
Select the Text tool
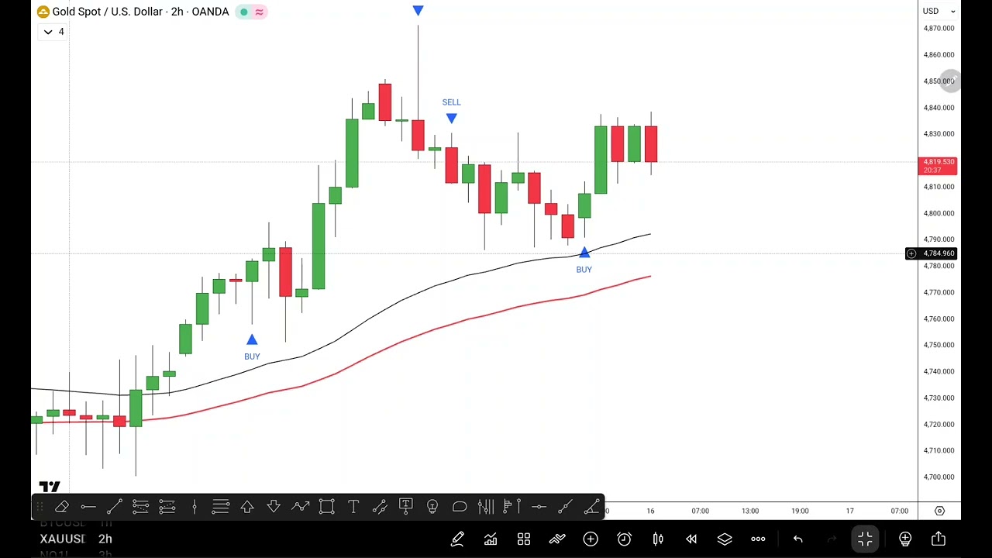353,507
